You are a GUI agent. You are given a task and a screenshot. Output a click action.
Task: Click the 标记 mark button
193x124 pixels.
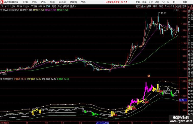pyautogui.click(x=172, y=6)
